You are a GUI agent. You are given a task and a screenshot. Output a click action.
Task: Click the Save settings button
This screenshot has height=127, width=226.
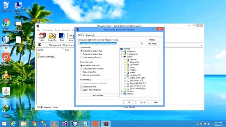pos(98,95)
